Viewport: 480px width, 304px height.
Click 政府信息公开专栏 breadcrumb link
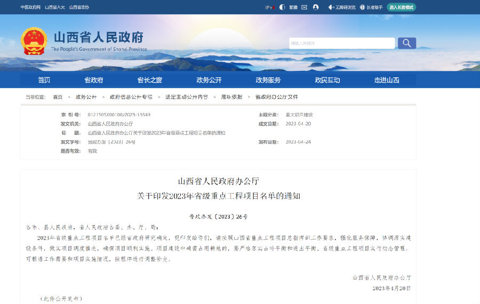[x=131, y=97]
